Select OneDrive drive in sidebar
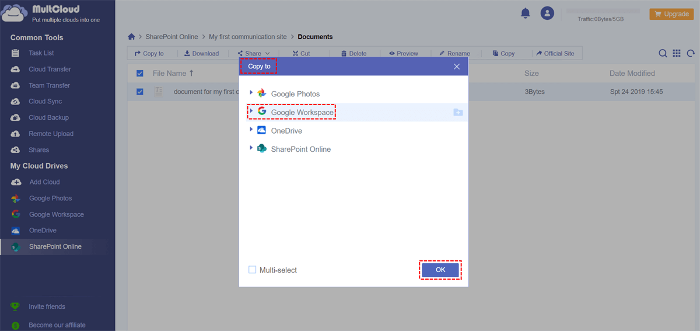The width and height of the screenshot is (700, 331). coord(43,231)
